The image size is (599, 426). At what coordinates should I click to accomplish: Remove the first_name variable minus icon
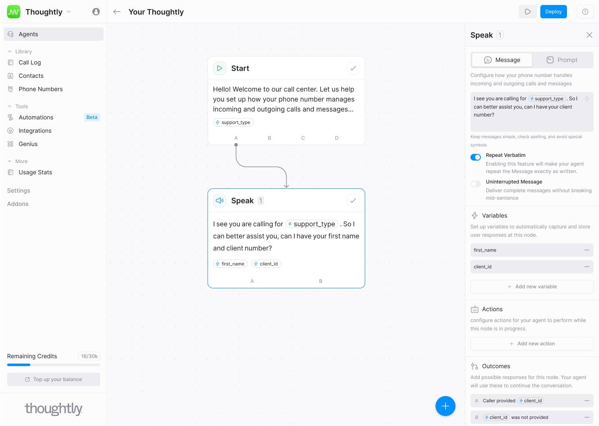pyautogui.click(x=587, y=250)
